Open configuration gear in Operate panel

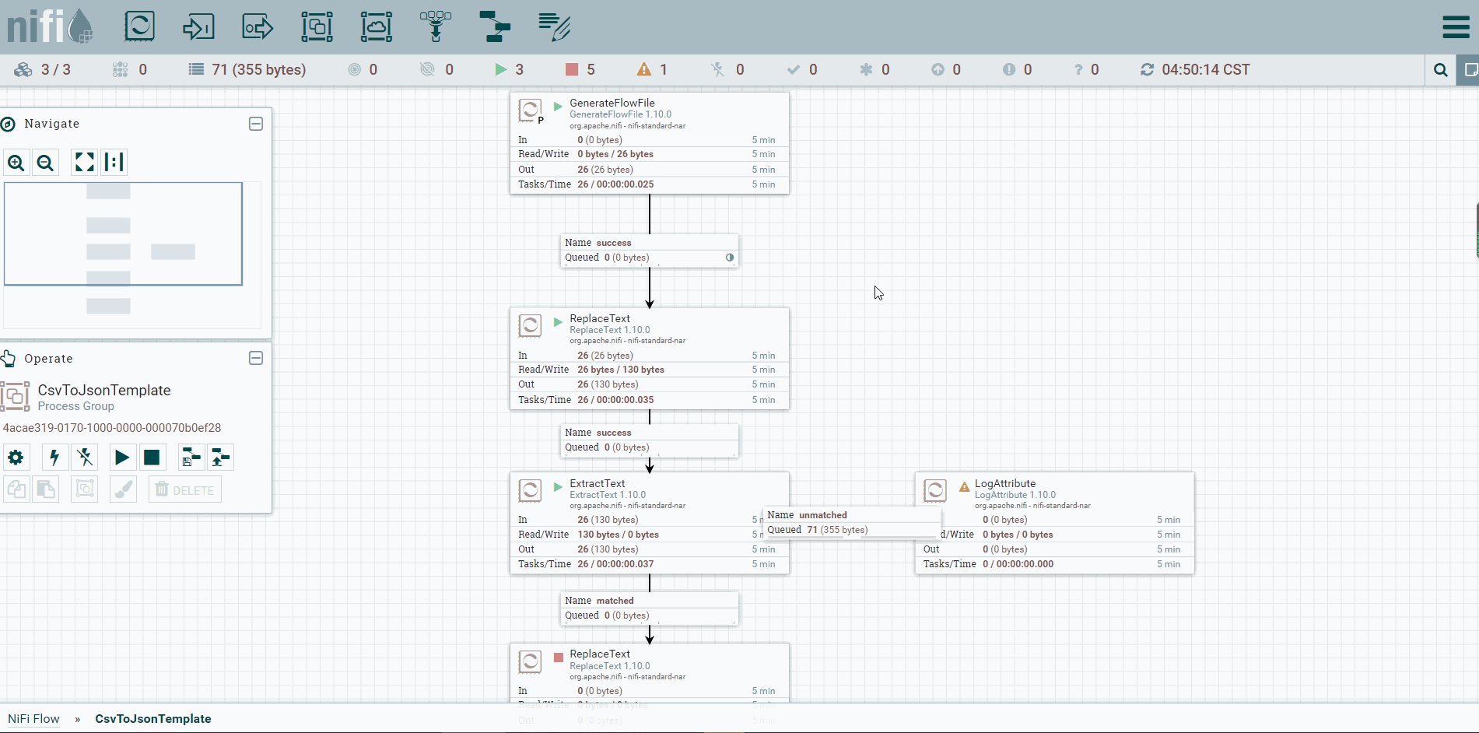point(16,458)
